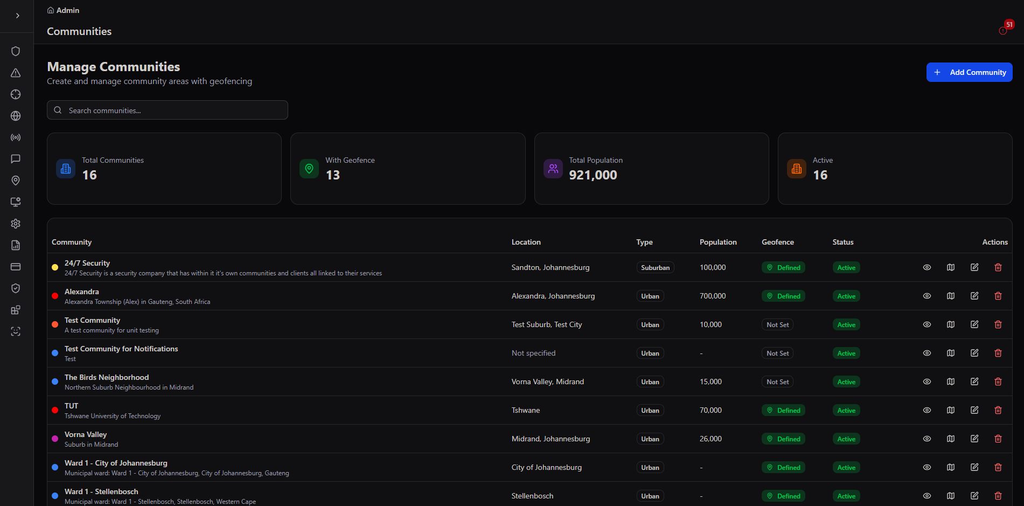The height and width of the screenshot is (506, 1024).
Task: Open the shield checkmark sidebar icon
Action: pyautogui.click(x=16, y=288)
